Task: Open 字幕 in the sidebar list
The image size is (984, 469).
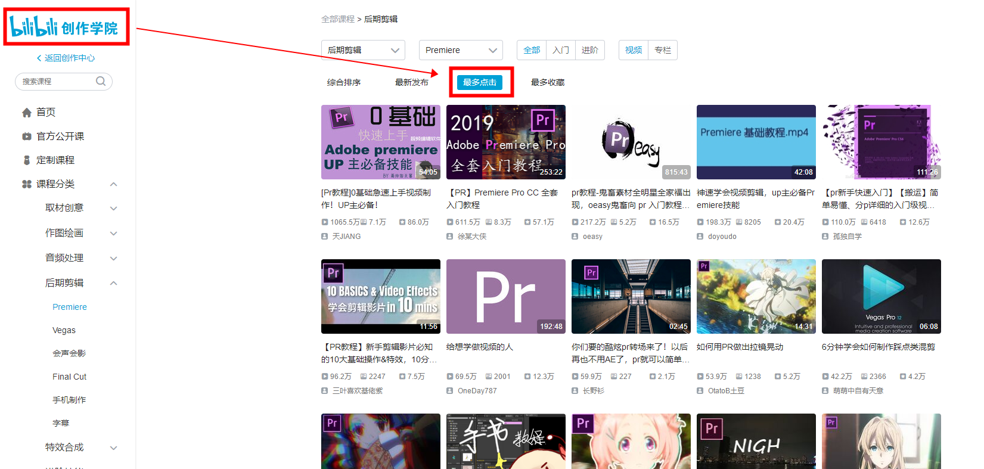Action: click(61, 423)
